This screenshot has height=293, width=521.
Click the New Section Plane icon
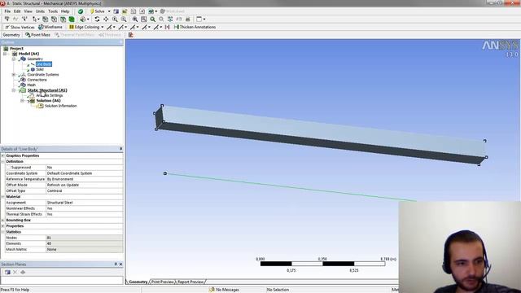(7, 272)
